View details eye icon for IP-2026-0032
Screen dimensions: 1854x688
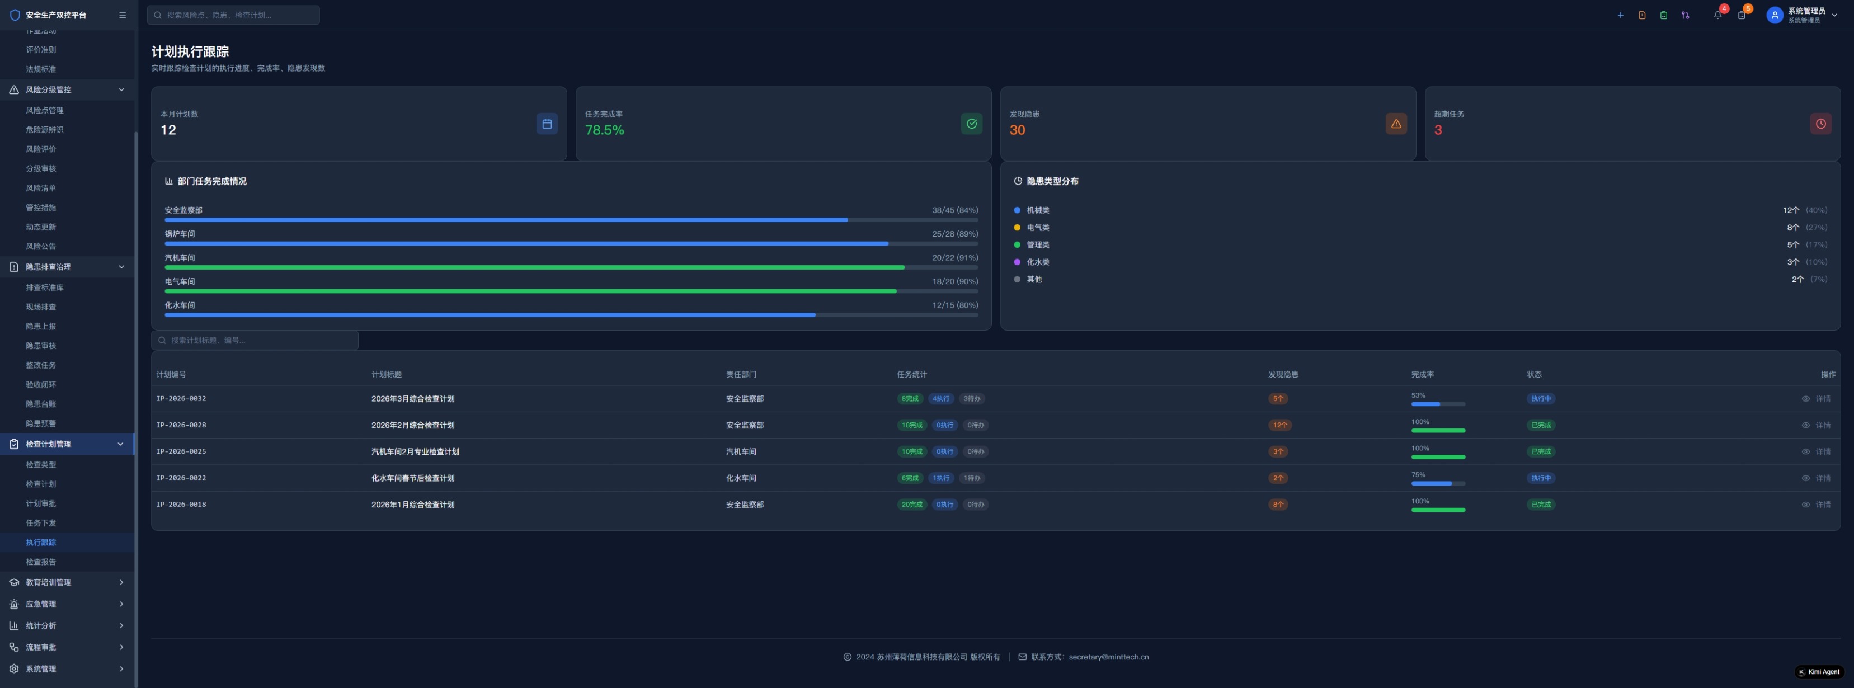pyautogui.click(x=1805, y=399)
